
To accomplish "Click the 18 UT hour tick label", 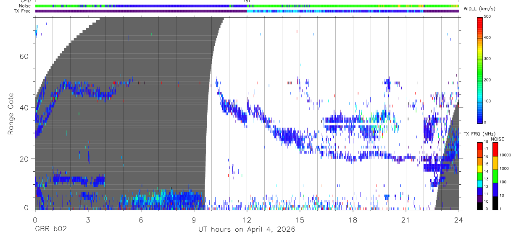I will pos(353,219).
